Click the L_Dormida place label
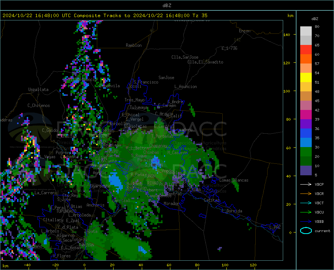Image resolution: width=334 pixels, height=270 pixels. click(x=232, y=211)
